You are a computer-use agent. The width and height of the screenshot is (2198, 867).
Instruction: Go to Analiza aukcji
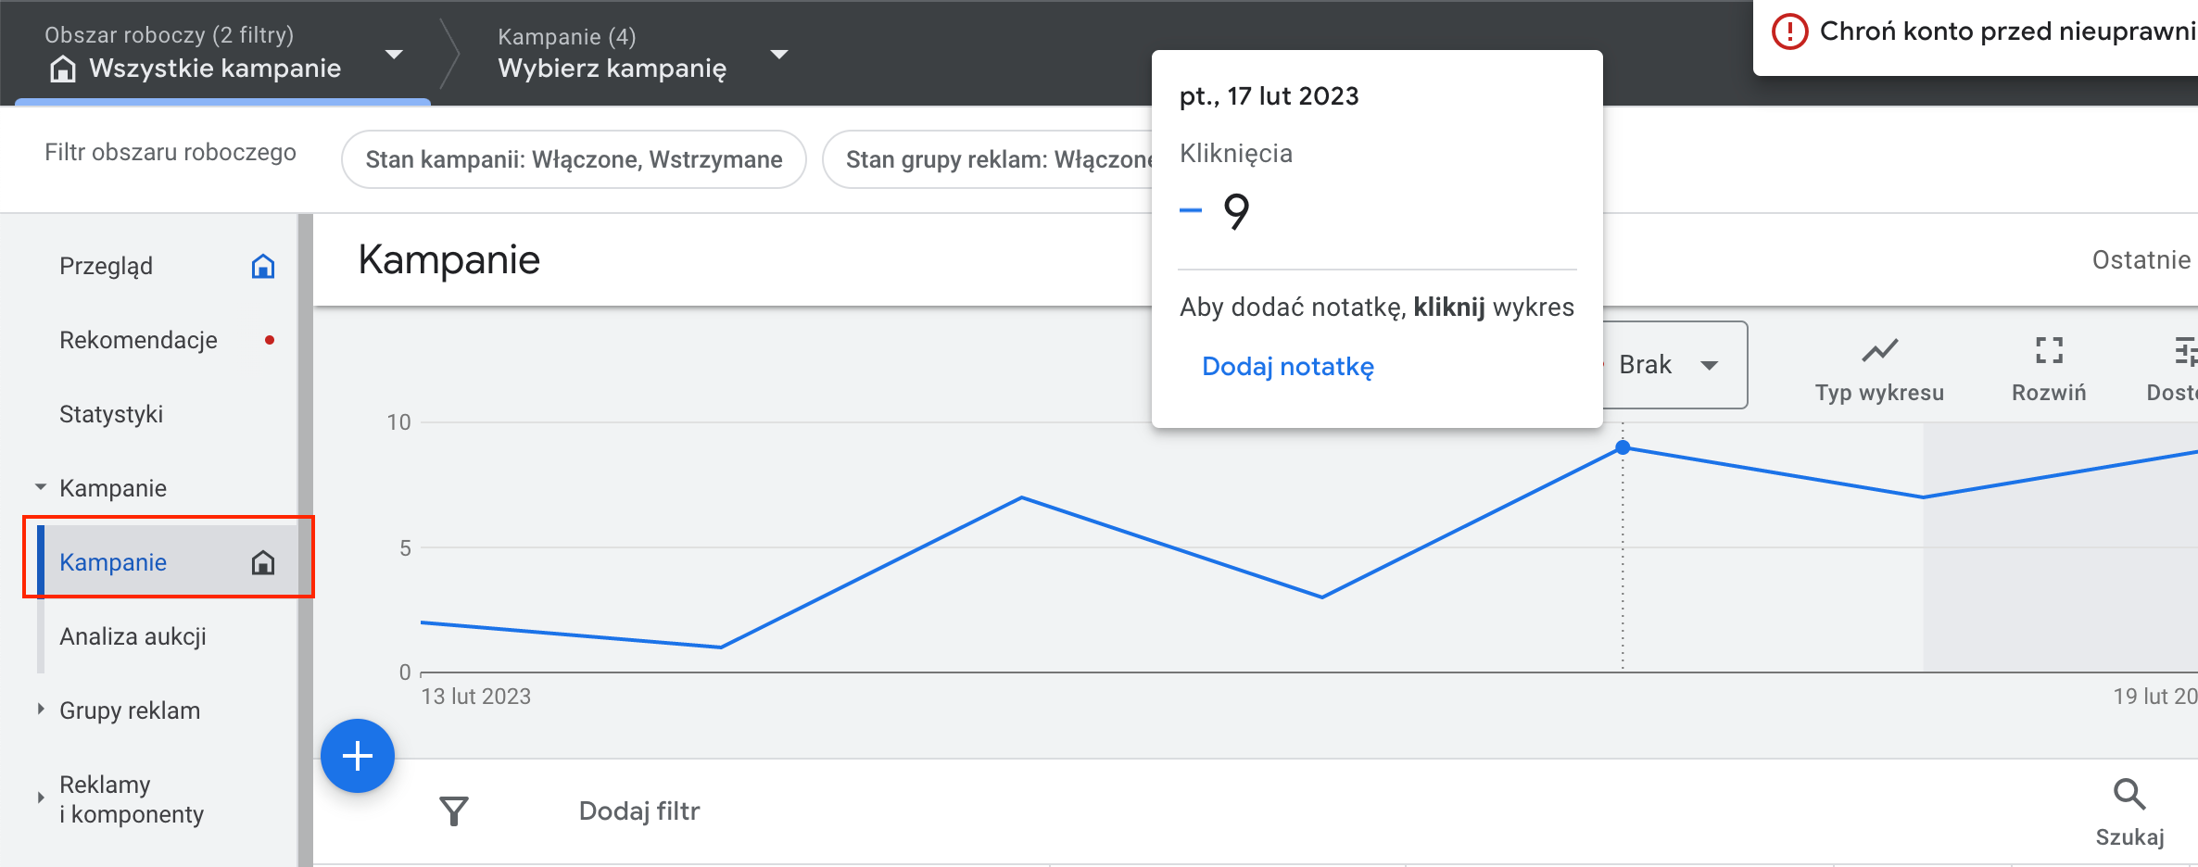point(133,635)
